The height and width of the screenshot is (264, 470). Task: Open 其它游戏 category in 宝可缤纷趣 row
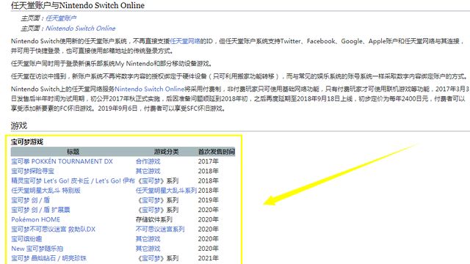(148, 239)
